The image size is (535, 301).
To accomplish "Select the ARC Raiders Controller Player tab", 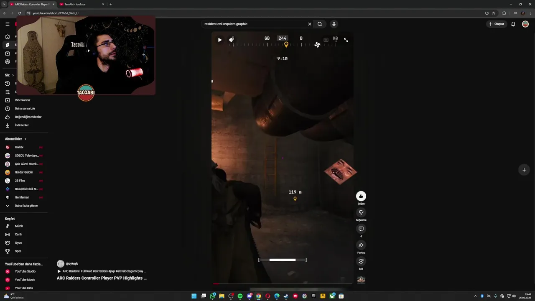I will pos(32,4).
